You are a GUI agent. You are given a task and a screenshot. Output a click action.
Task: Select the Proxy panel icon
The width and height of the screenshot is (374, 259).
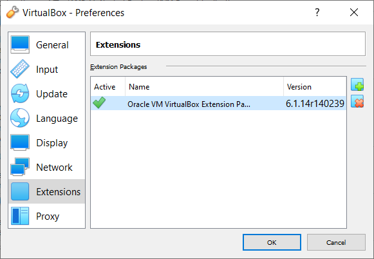pos(20,216)
